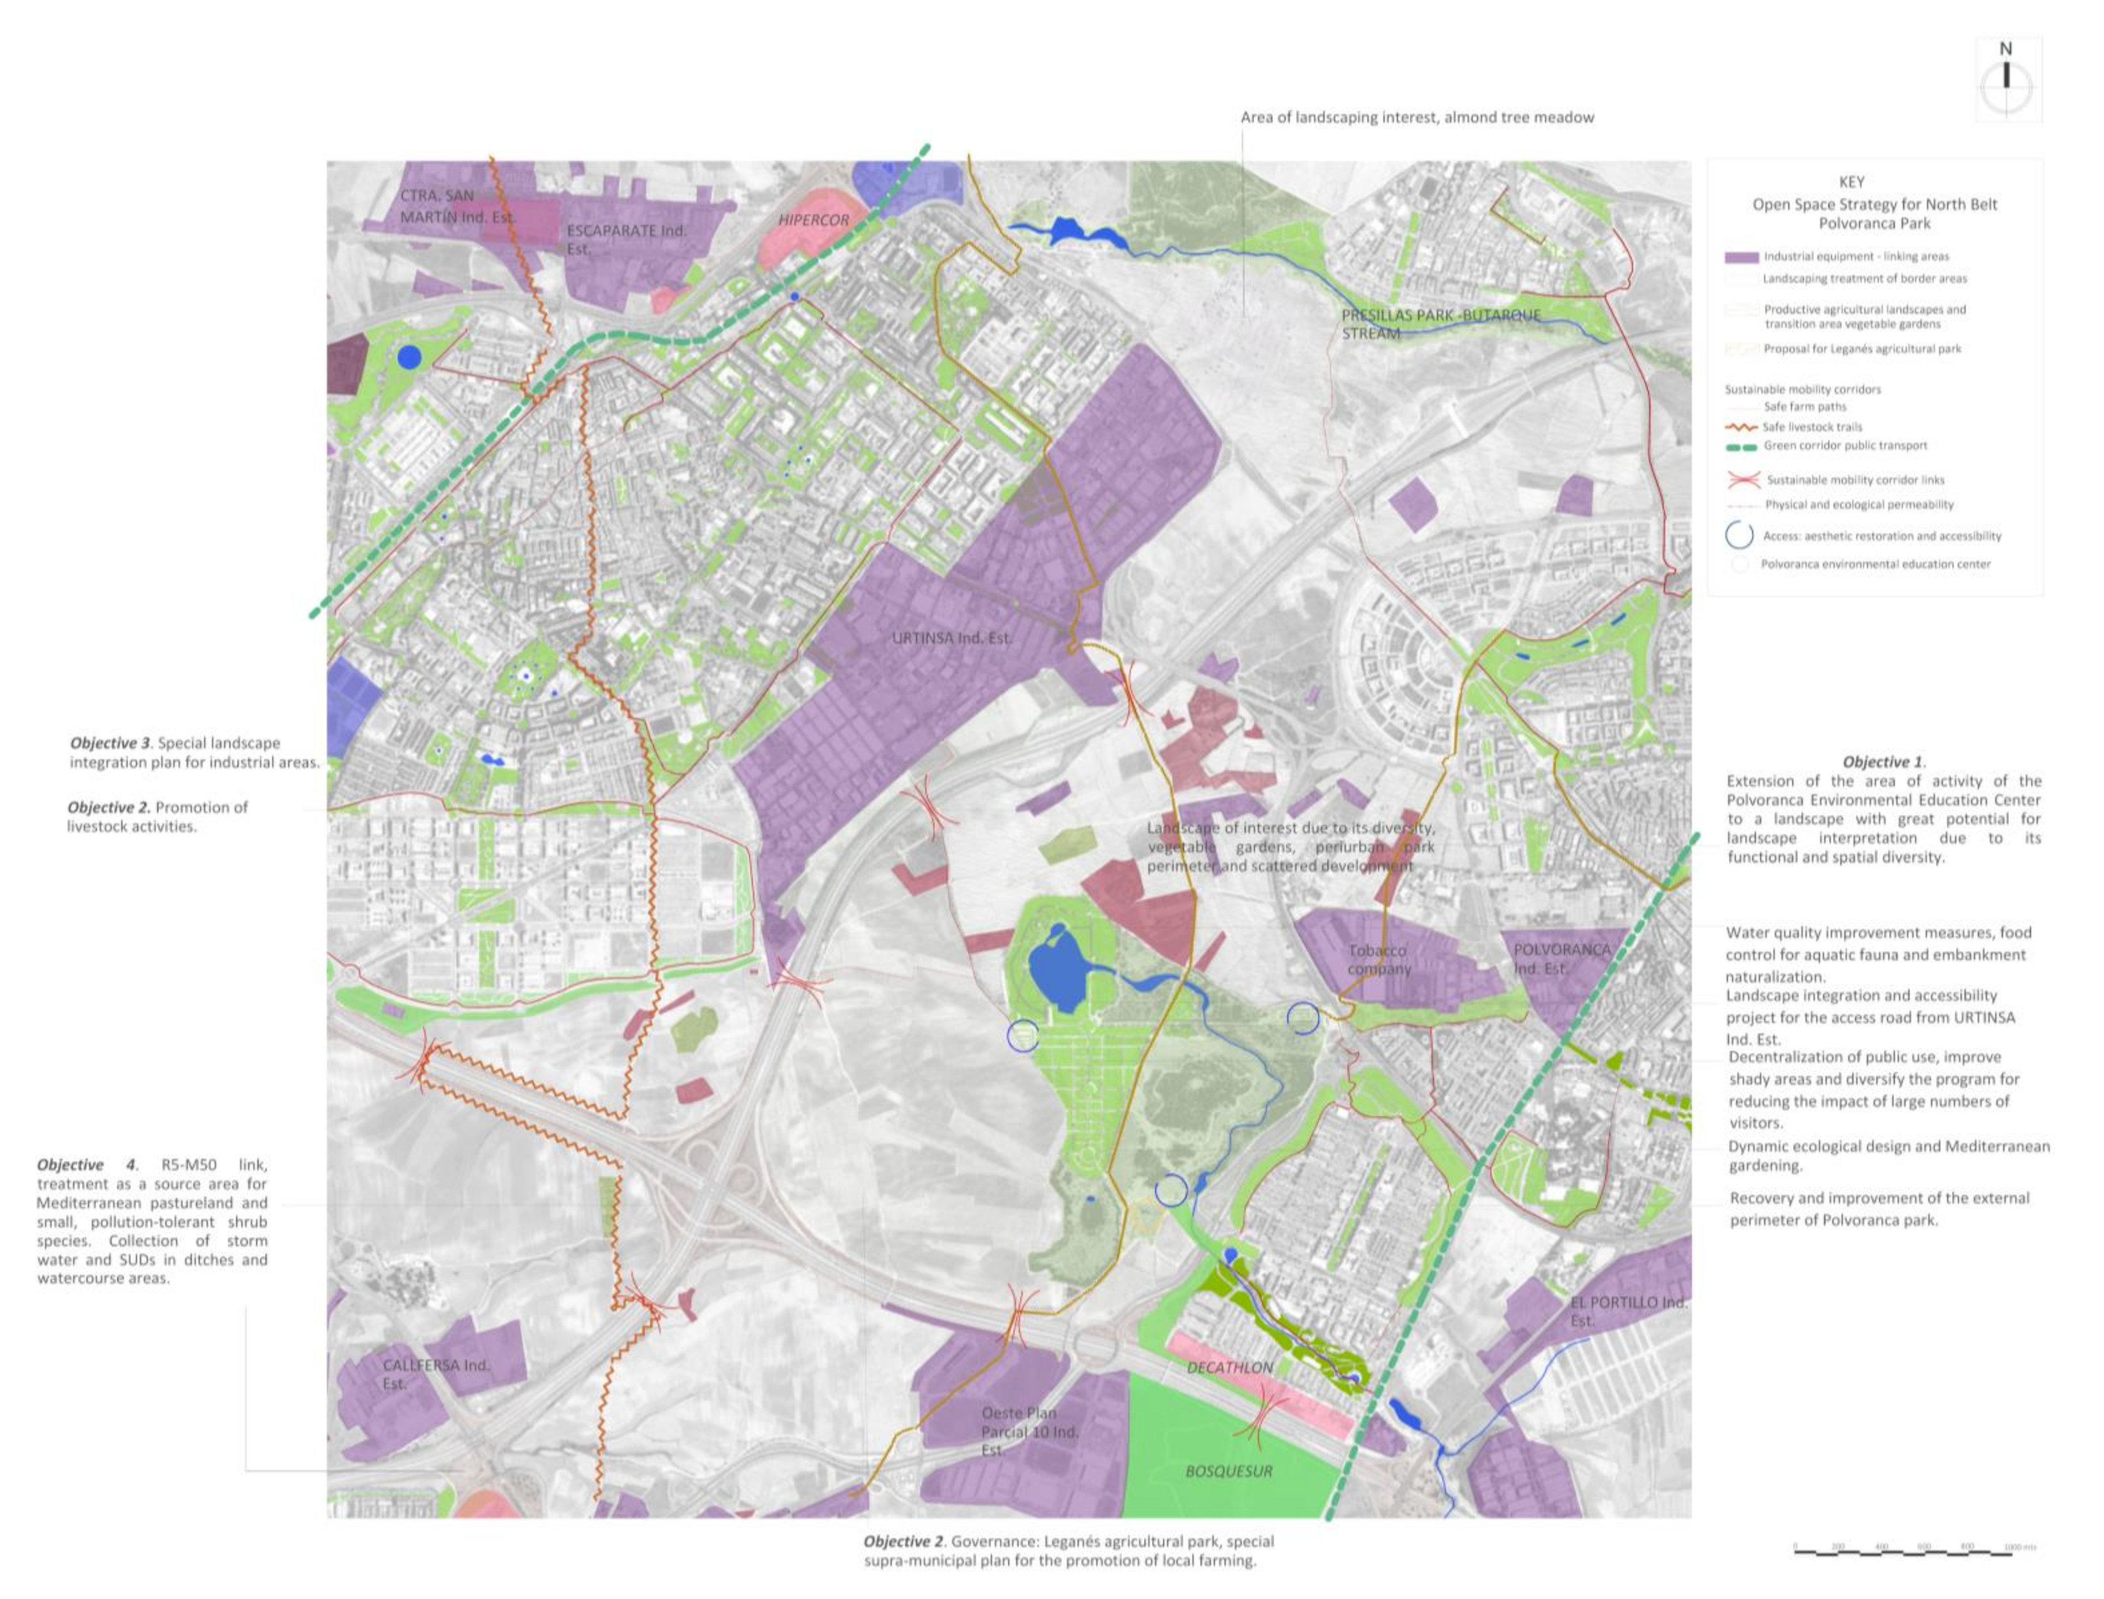Click the Physical and ecological permeability legend
The height and width of the screenshot is (1599, 2104).
click(x=1859, y=504)
